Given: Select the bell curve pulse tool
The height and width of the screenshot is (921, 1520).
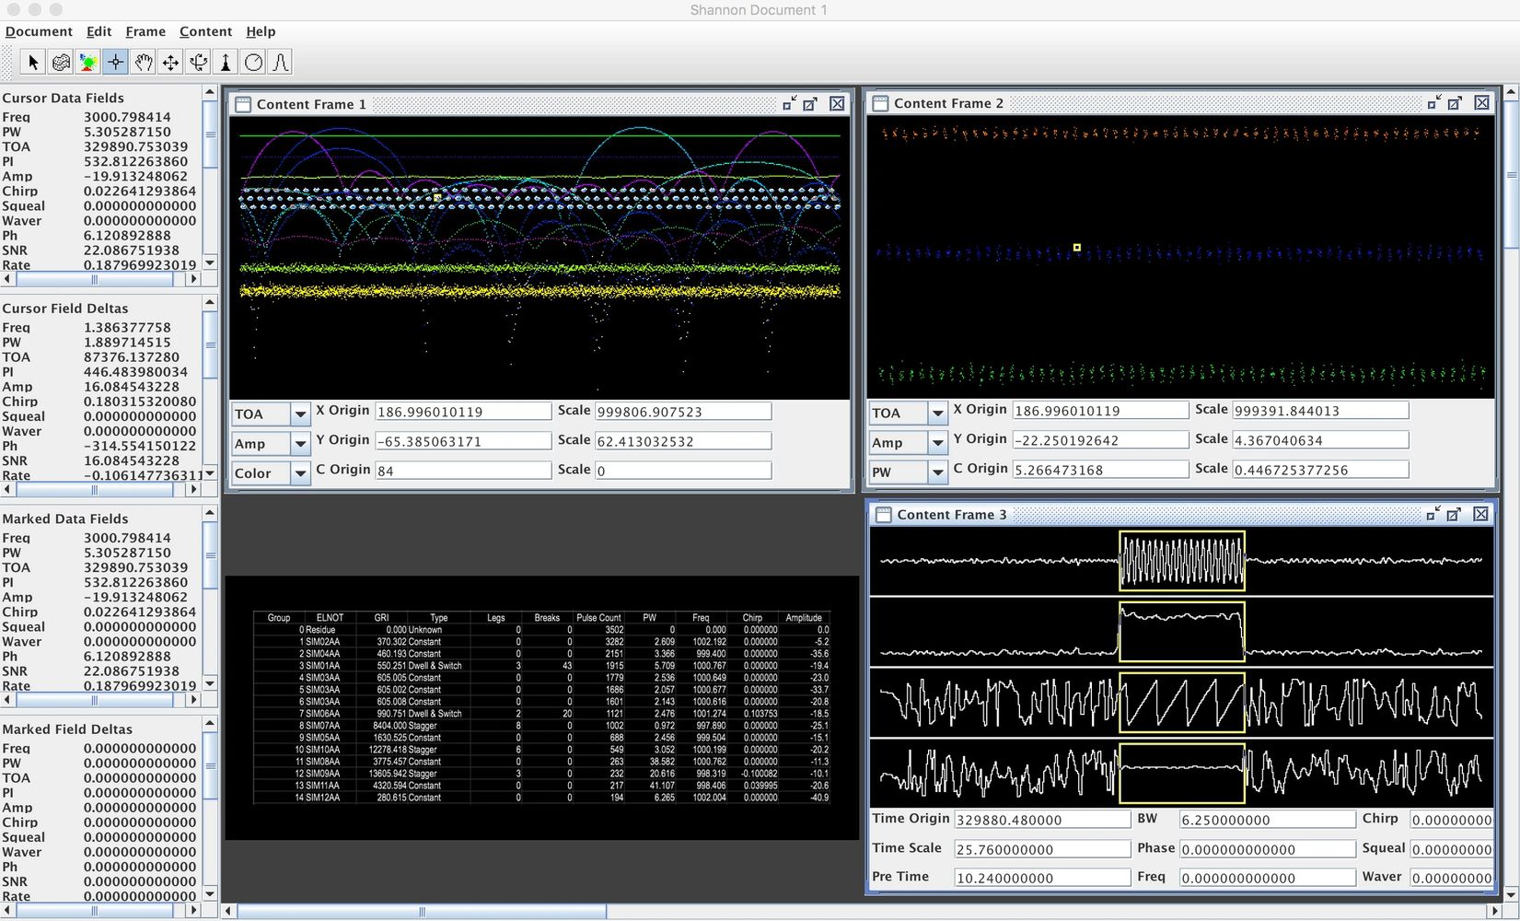Looking at the screenshot, I should click(x=281, y=63).
